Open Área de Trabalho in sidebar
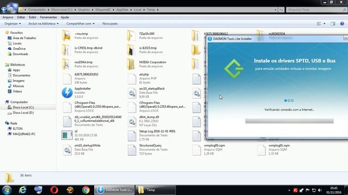This screenshot has width=348, height=195. coord(24,38)
